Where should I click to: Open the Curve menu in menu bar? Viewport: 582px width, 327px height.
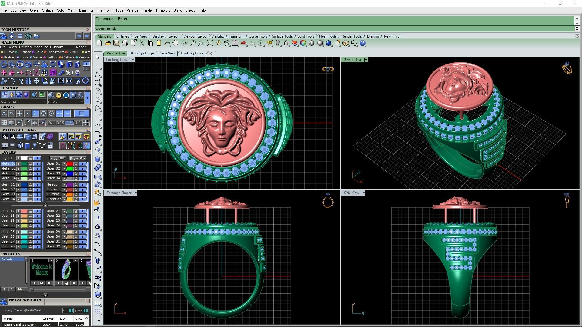[34, 10]
